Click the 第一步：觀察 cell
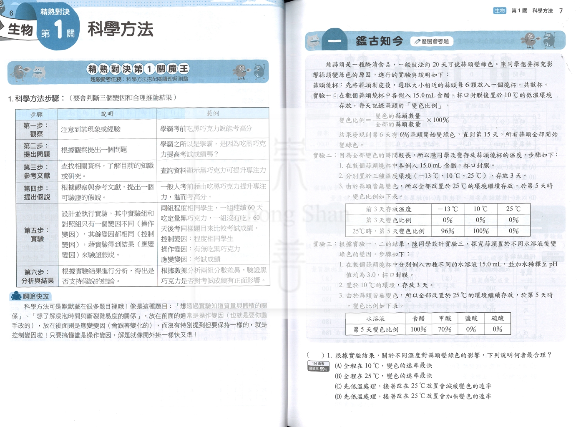581x427 pixels. click(x=36, y=129)
